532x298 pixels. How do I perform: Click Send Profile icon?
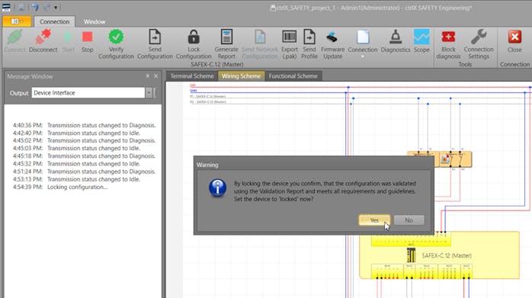coord(309,37)
